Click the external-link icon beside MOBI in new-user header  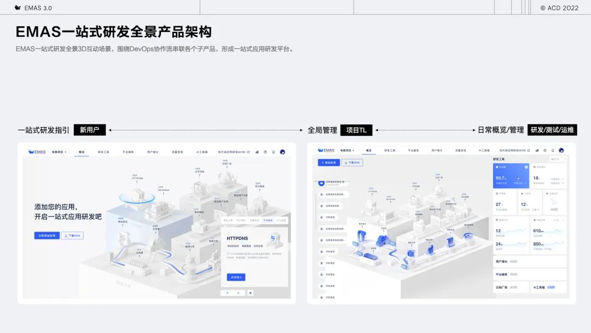248,152
